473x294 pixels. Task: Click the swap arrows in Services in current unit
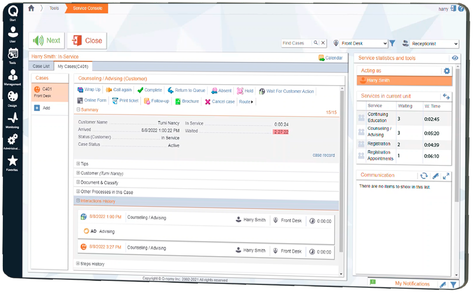click(446, 96)
